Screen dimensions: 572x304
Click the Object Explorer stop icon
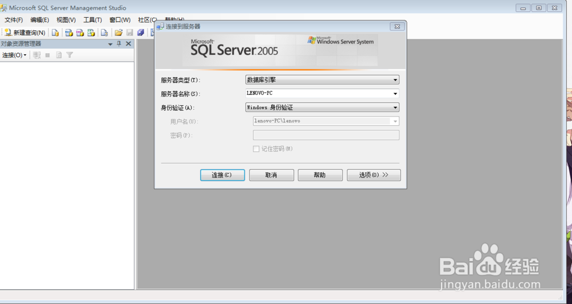47,55
